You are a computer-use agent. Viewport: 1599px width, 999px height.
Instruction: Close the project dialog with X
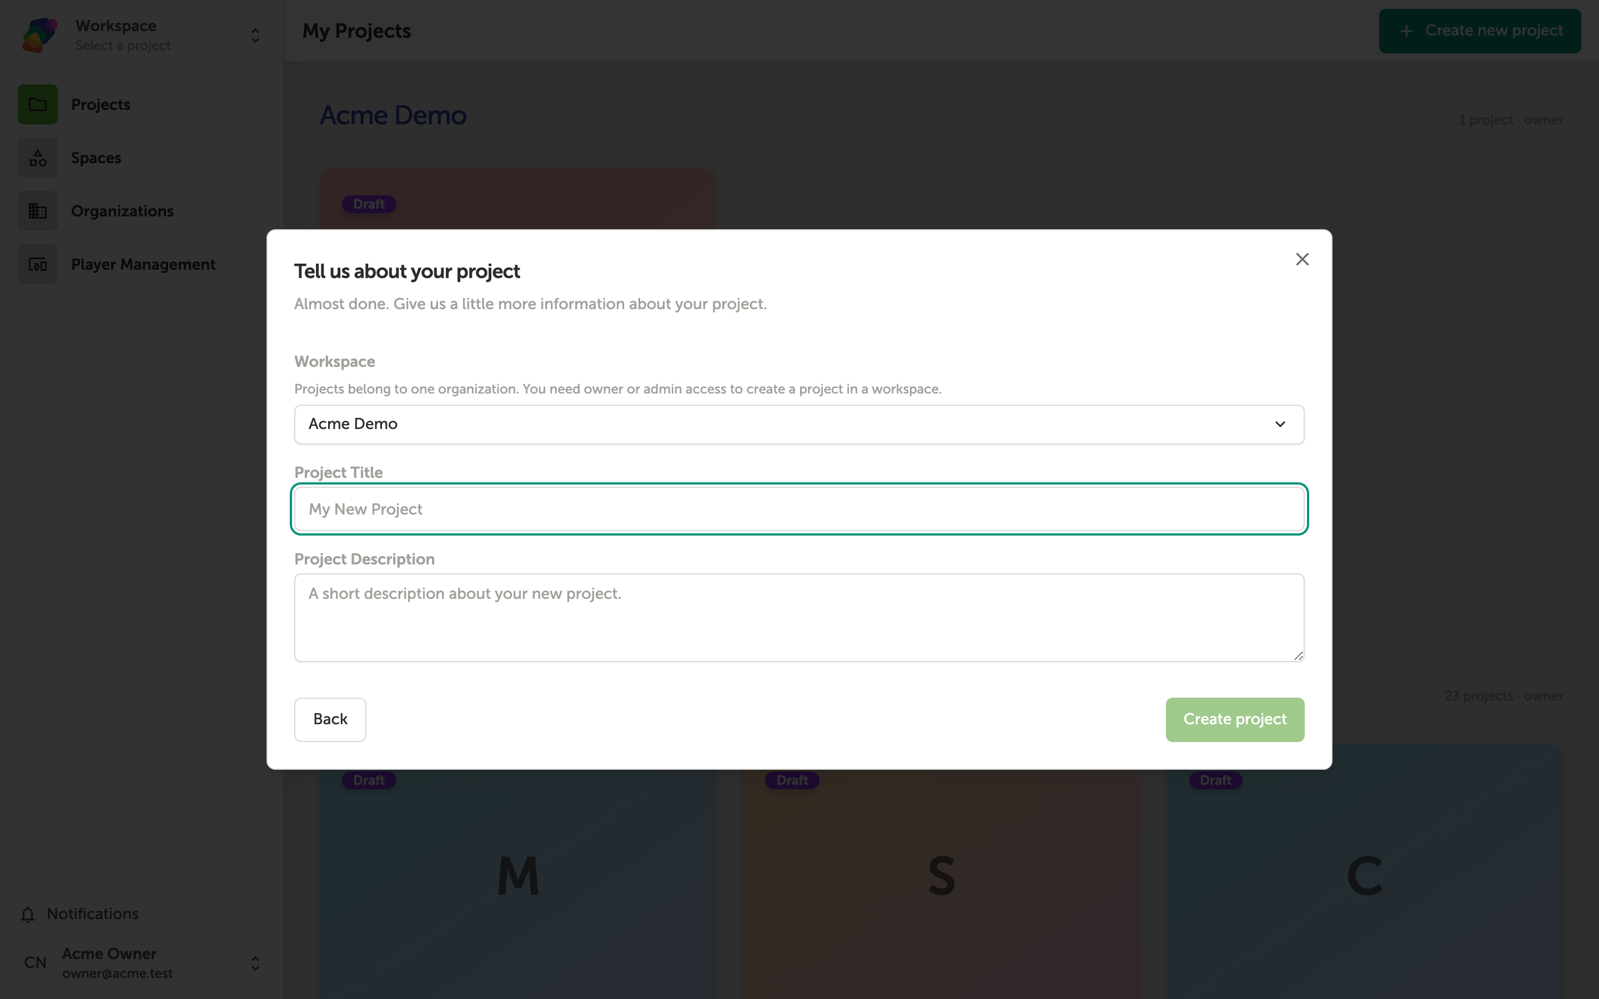[1301, 259]
